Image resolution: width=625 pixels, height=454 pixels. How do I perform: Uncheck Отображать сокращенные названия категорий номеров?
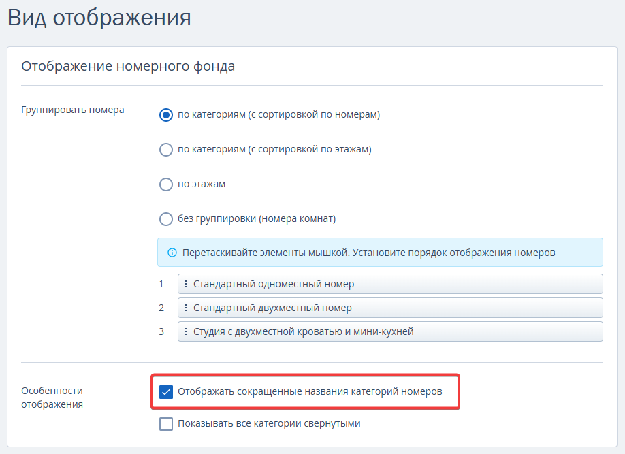pyautogui.click(x=166, y=392)
